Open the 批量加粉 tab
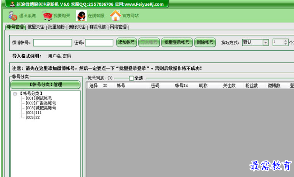294x177 pixels. [56, 27]
